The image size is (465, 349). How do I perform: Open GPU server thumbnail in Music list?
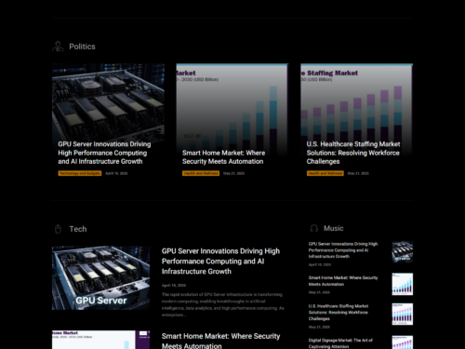pyautogui.click(x=402, y=251)
